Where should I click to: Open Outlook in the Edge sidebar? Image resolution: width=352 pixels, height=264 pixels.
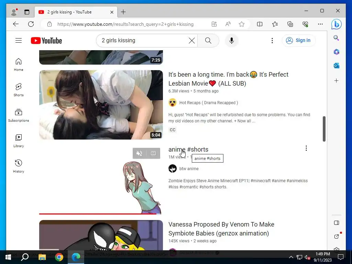[x=336, y=66]
